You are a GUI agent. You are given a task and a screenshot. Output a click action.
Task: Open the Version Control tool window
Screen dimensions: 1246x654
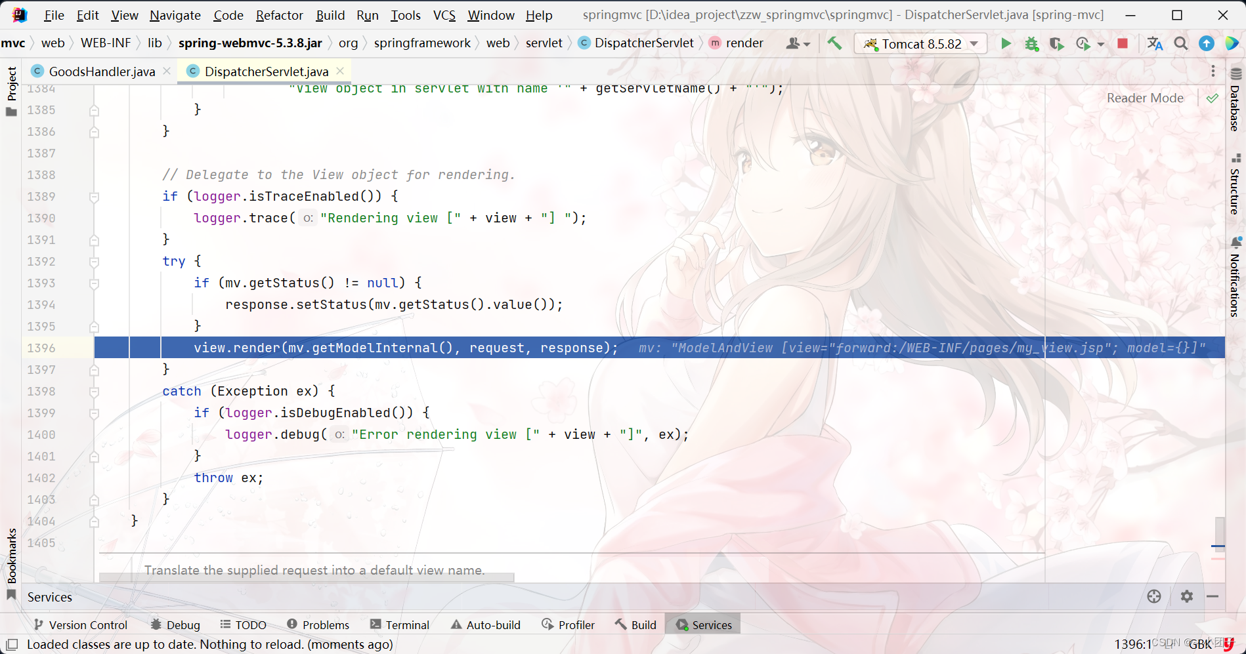tap(81, 624)
